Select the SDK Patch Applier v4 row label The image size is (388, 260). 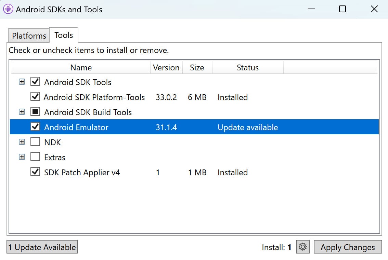tap(82, 173)
